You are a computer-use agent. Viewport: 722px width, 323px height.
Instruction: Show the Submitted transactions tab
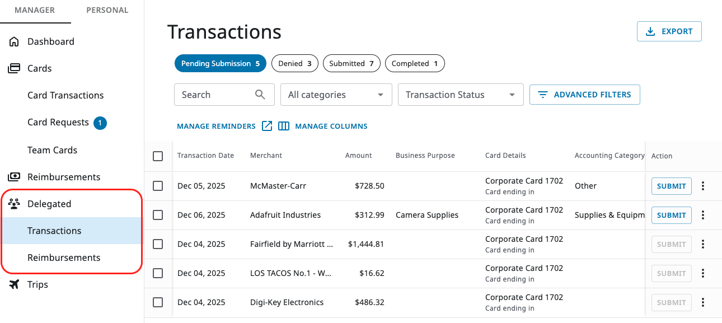tap(351, 63)
